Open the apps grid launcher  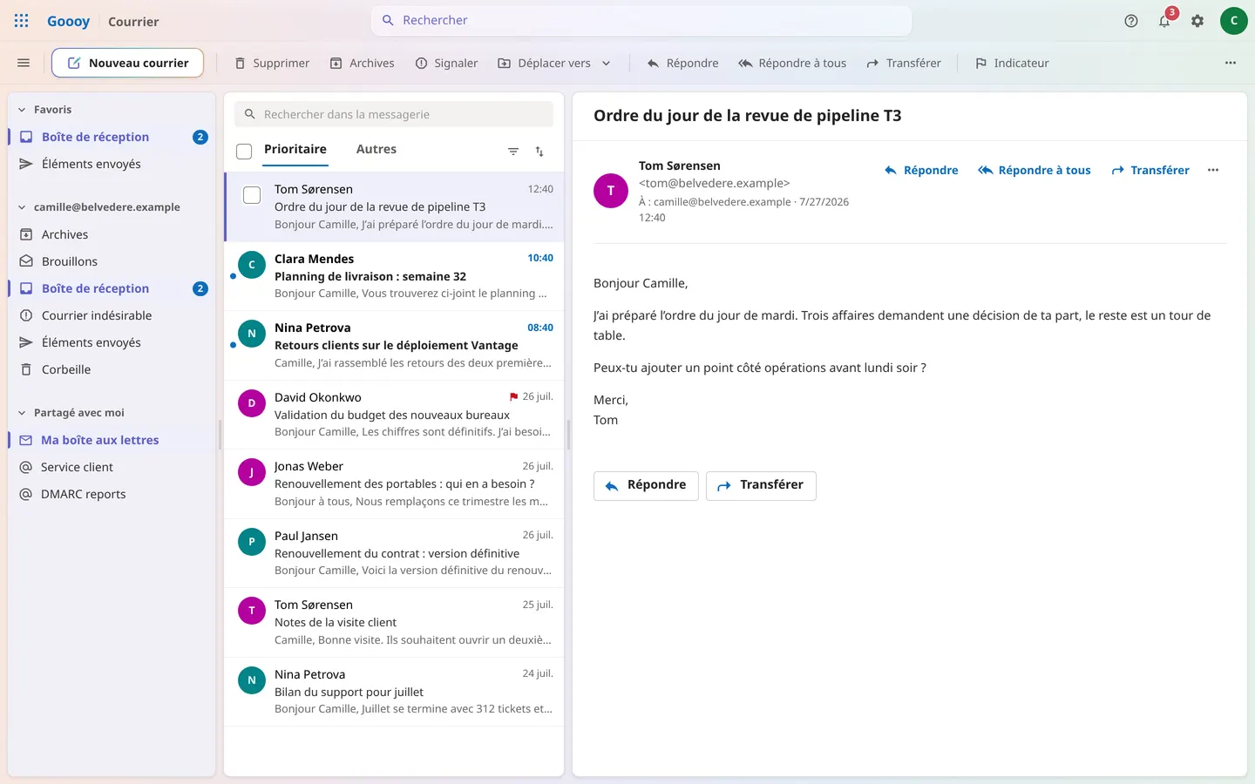[22, 21]
